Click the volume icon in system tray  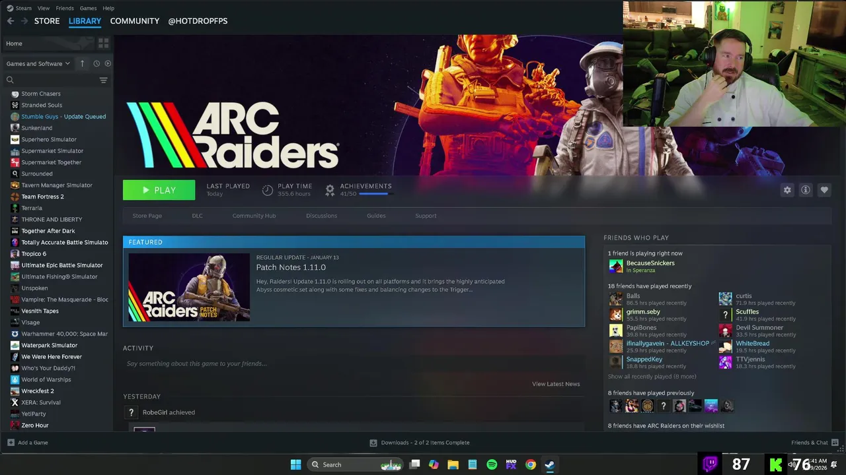point(791,464)
